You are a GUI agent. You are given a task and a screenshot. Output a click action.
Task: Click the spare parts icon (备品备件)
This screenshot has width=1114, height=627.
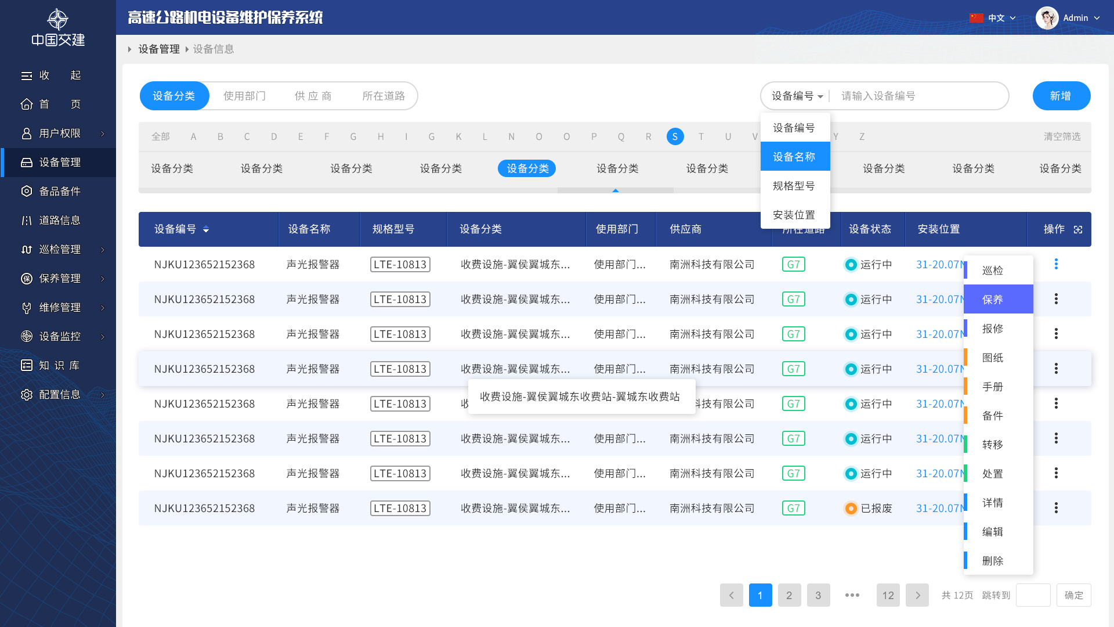point(27,192)
